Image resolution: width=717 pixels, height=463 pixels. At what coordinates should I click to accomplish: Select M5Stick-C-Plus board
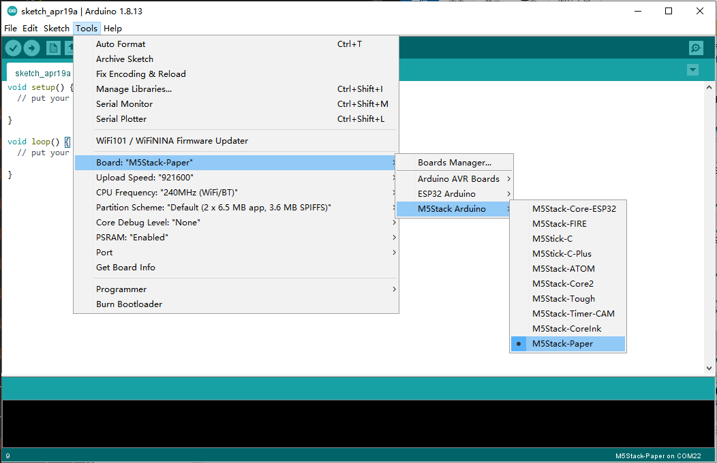click(x=568, y=254)
